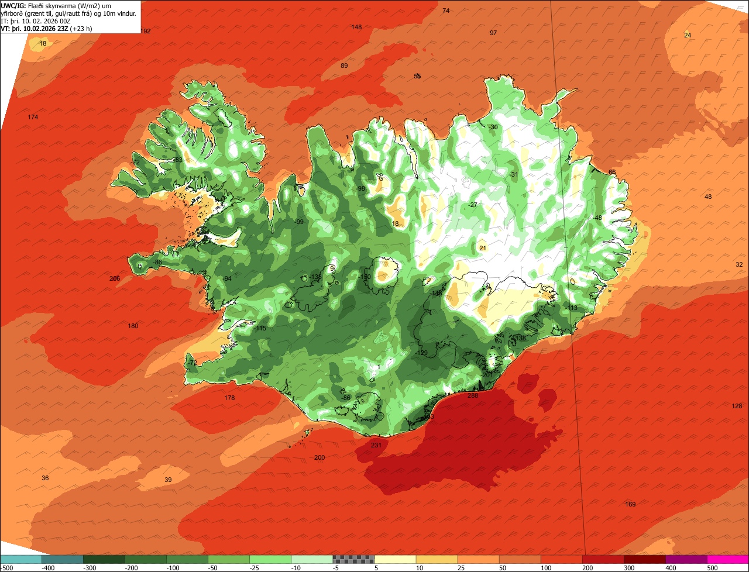The image size is (749, 572).
Task: Click the map value 169 in the southeast ocean
Action: pos(630,504)
